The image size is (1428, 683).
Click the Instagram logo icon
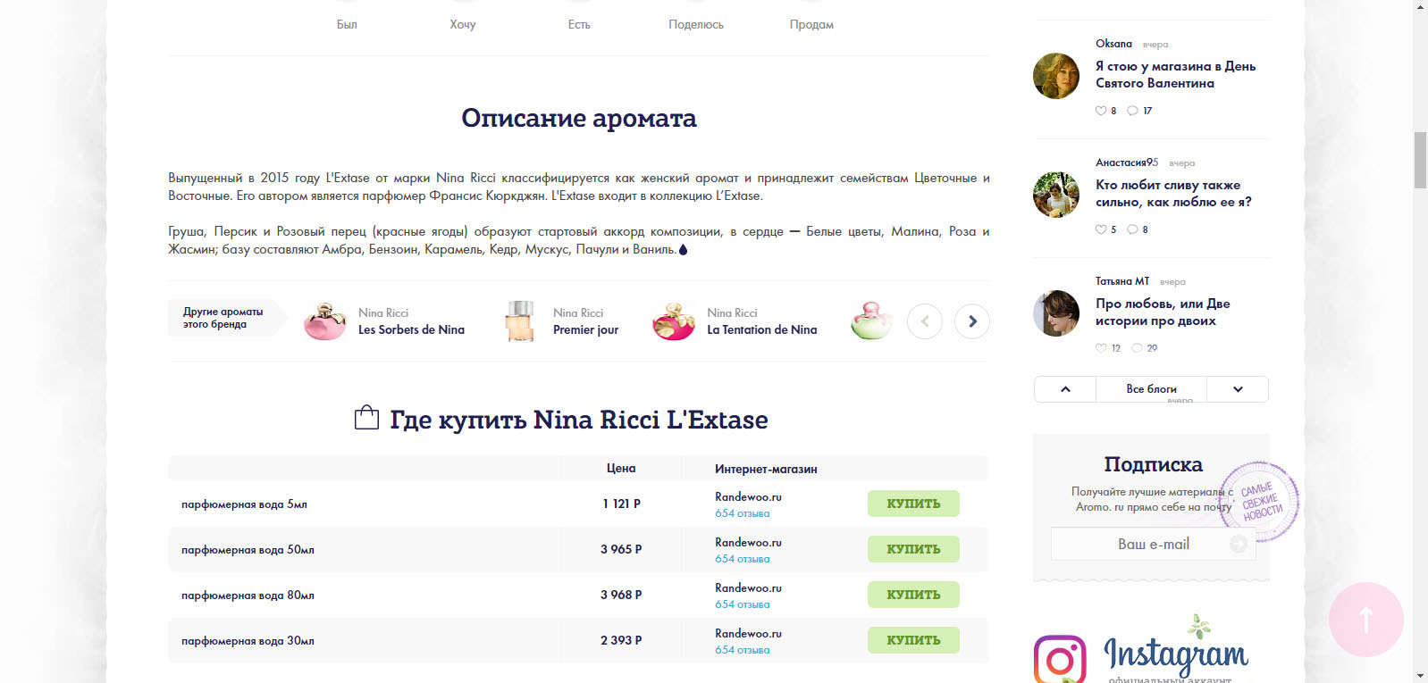pos(1060,660)
